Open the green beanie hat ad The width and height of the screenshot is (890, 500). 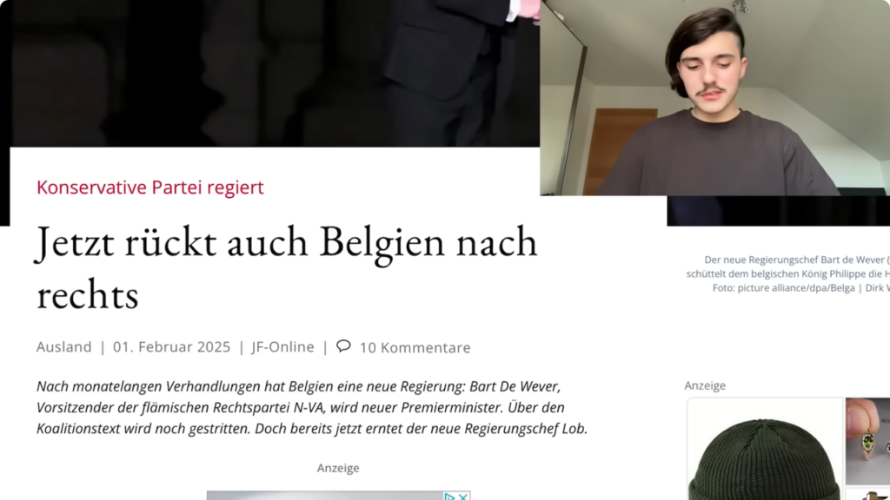click(765, 449)
